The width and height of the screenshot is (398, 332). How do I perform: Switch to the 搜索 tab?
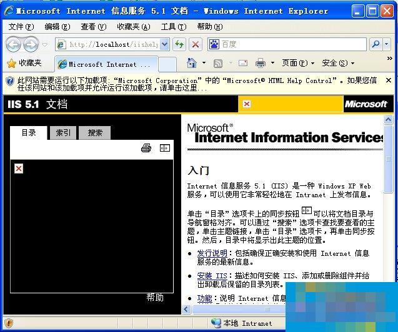(x=95, y=132)
